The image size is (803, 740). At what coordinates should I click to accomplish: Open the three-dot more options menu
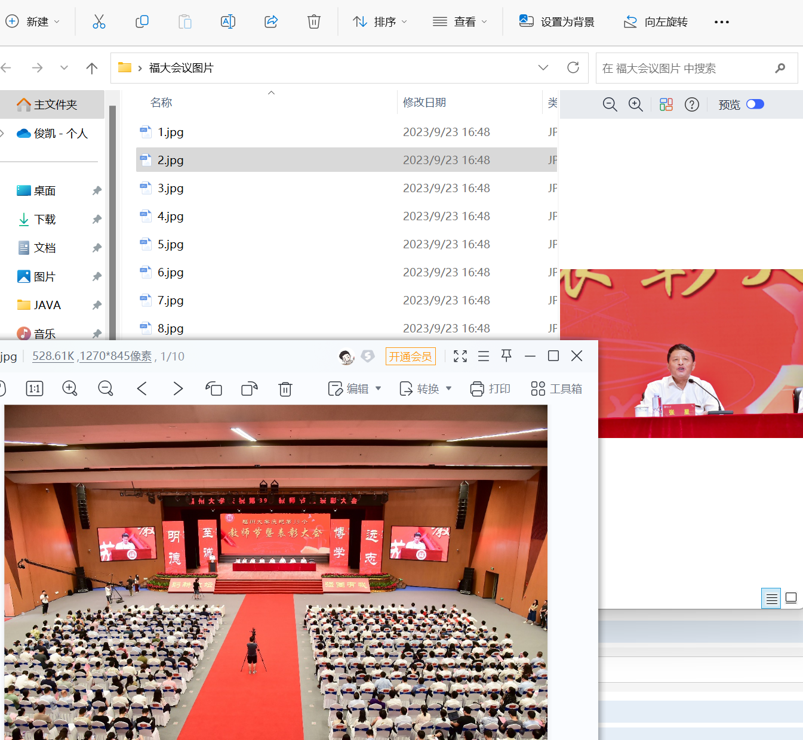tap(722, 22)
